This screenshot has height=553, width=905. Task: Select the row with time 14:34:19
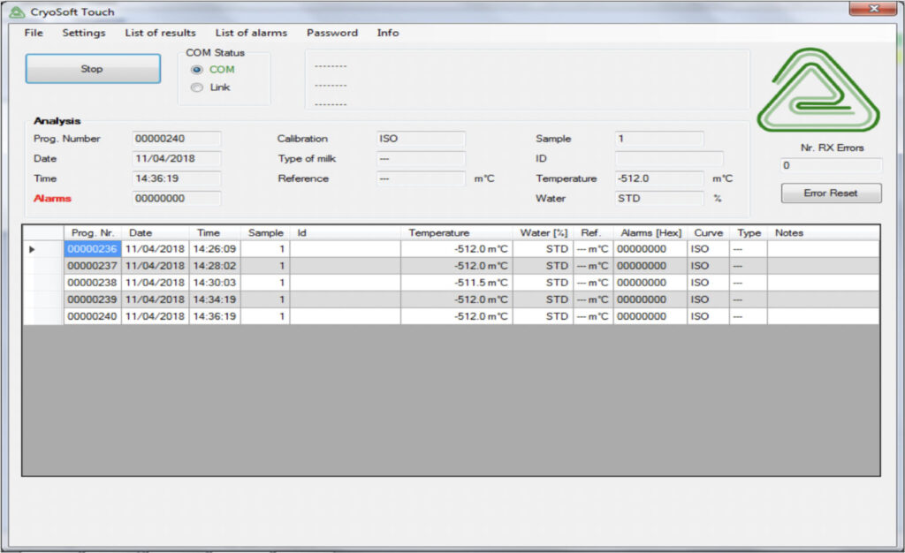pyautogui.click(x=215, y=299)
